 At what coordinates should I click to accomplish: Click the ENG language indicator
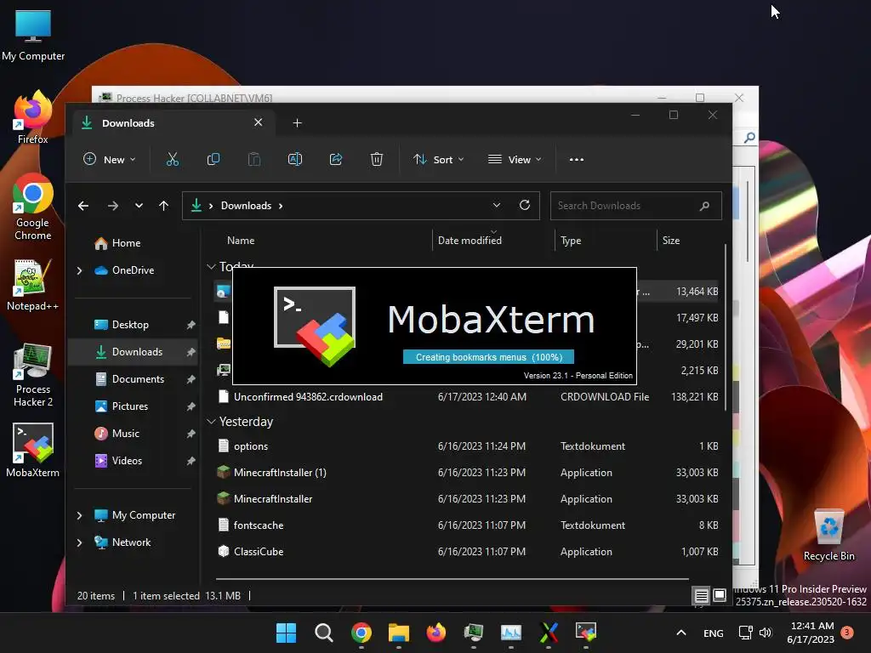(714, 633)
